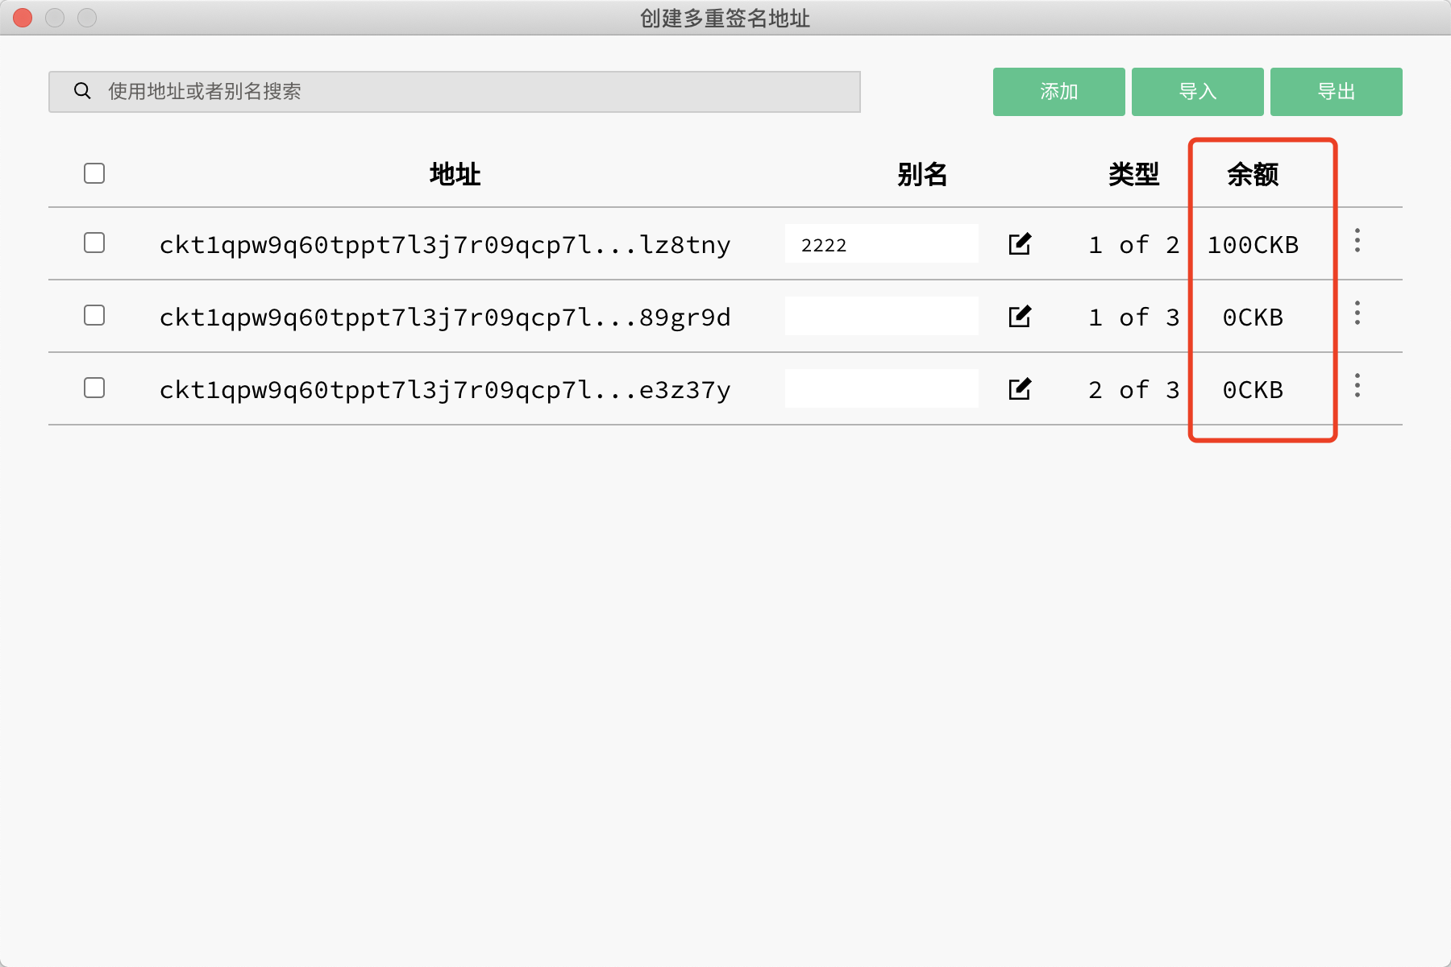Select address ckt1qpw9q60tppt7l3j7r09qcp7l...e3z37y
The width and height of the screenshot is (1451, 967).
click(445, 390)
